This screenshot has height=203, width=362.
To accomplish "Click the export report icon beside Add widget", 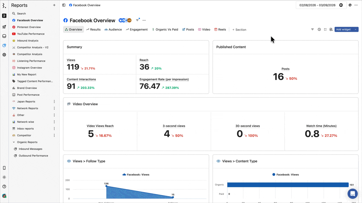I will click(331, 30).
